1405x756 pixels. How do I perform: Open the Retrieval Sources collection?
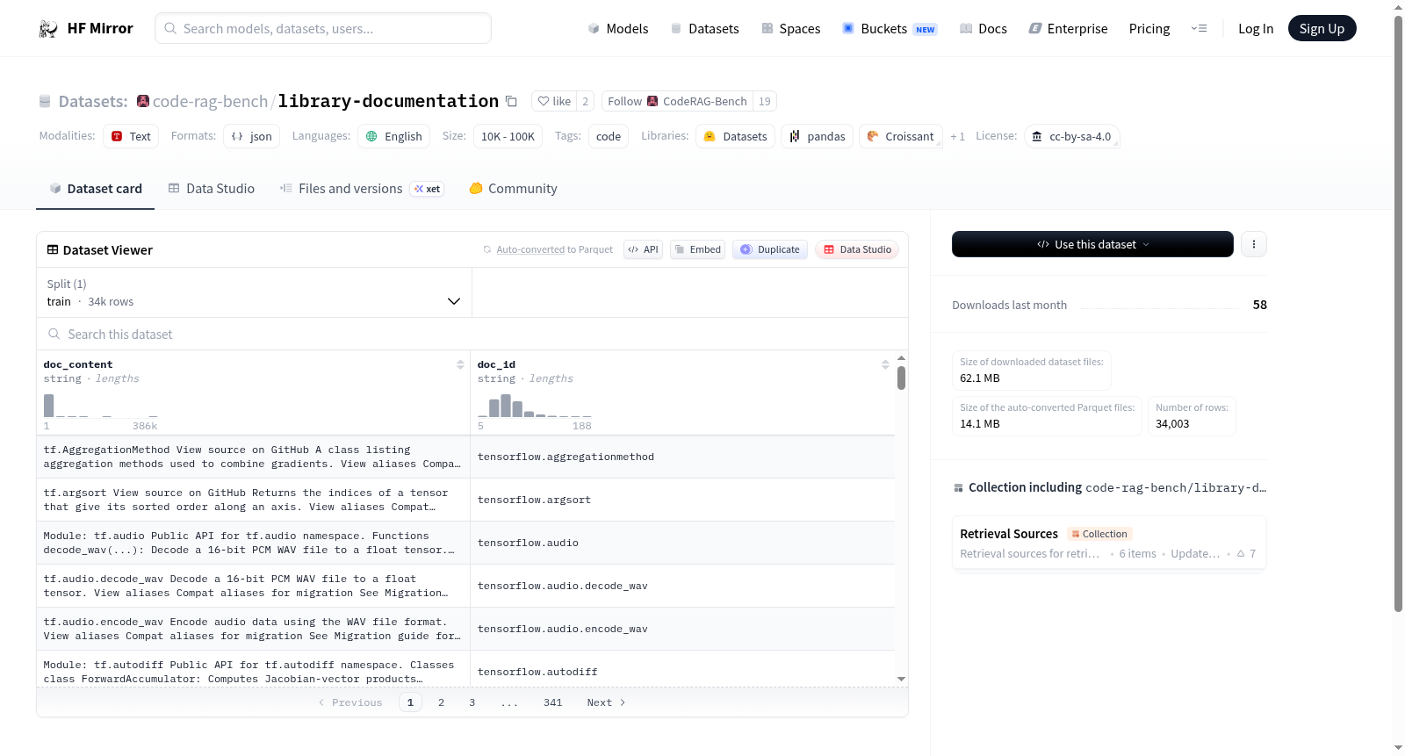pyautogui.click(x=1109, y=544)
